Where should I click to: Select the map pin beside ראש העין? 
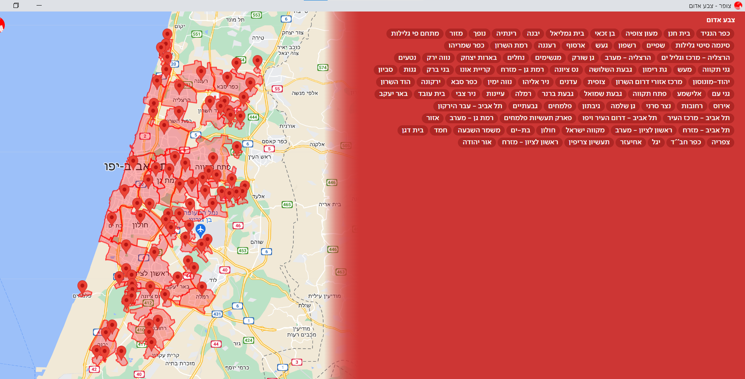pos(237,148)
